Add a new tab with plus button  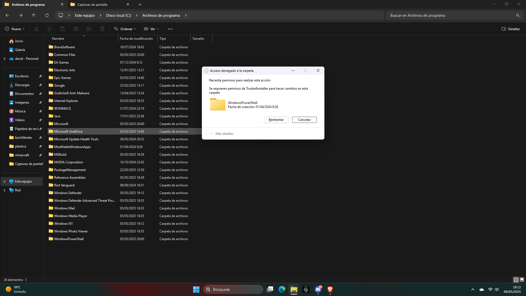(x=140, y=4)
